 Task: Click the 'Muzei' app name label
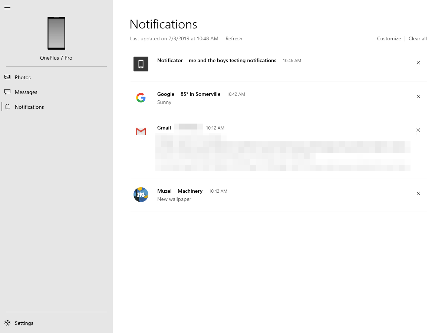pos(164,191)
